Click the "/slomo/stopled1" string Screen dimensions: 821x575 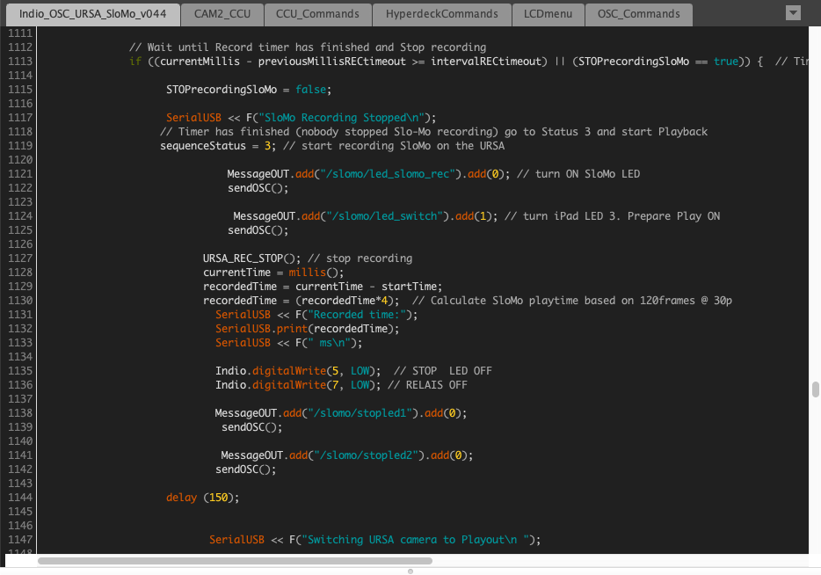pos(360,413)
